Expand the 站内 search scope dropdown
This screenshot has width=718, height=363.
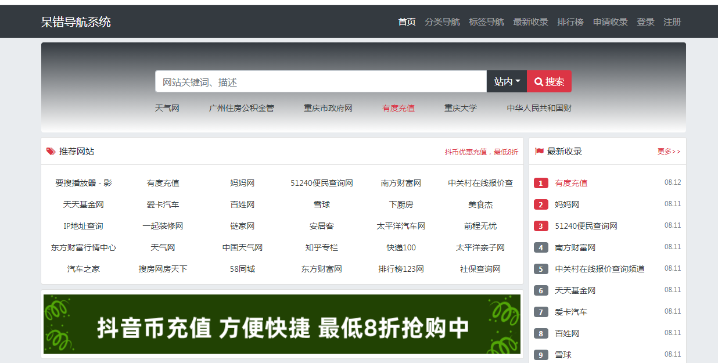tap(507, 82)
